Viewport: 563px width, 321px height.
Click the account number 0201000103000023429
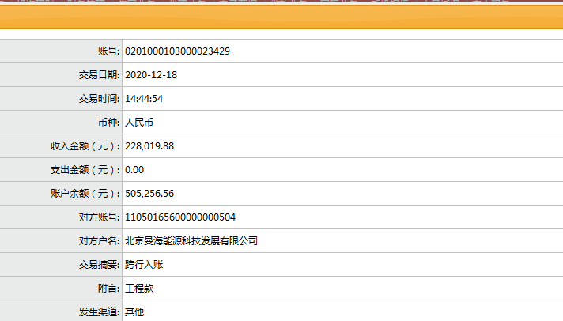(177, 51)
